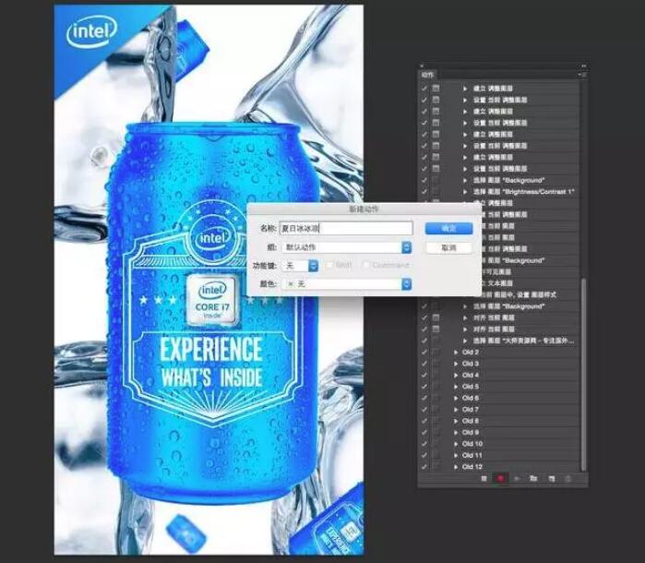Click the stop recording icon in Actions panel

coord(484,479)
